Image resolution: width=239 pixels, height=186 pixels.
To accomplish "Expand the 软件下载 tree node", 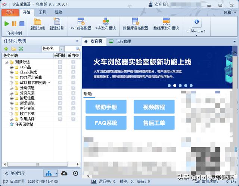I will tap(11, 114).
